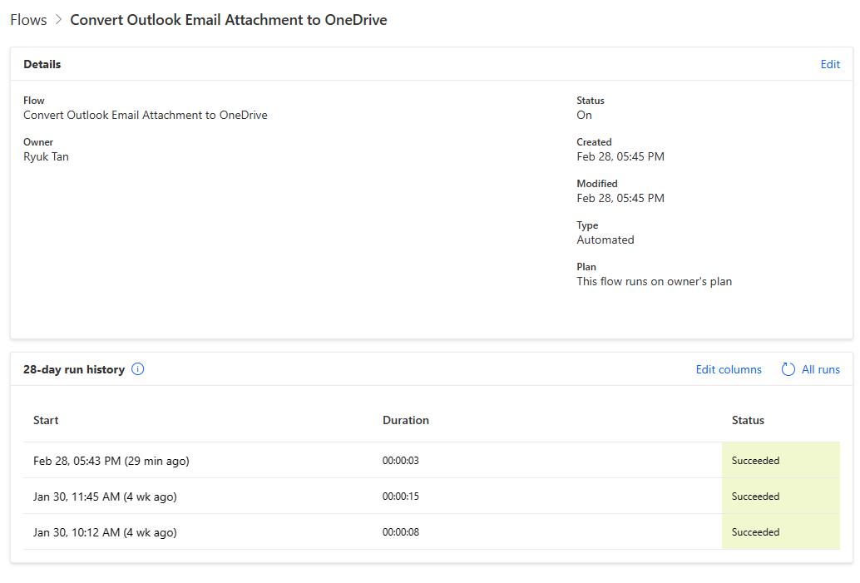Click the Created date Feb 28, 05:45 PM
The image size is (860, 583).
click(x=620, y=157)
